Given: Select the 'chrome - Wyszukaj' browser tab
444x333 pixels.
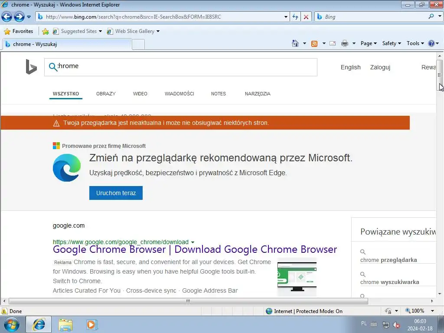Looking at the screenshot, I should point(67,44).
